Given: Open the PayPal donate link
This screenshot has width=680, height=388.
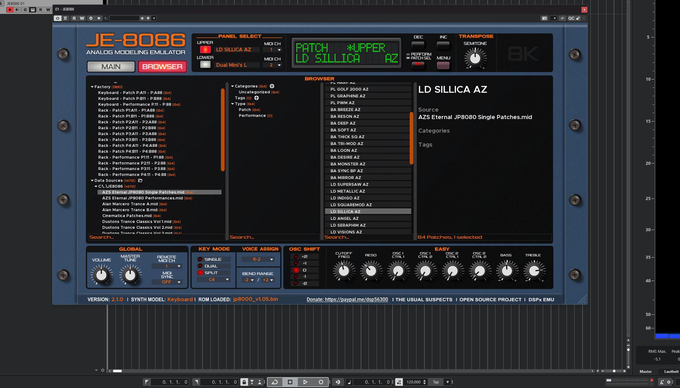Looking at the screenshot, I should (347, 300).
